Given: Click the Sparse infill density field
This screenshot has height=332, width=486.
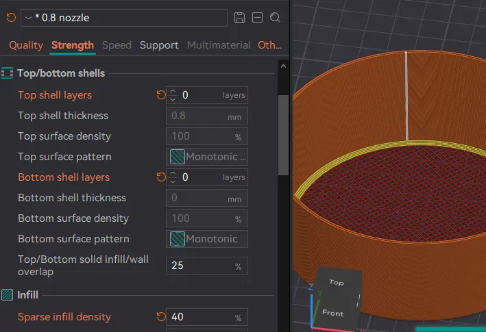Looking at the screenshot, I should 207,317.
